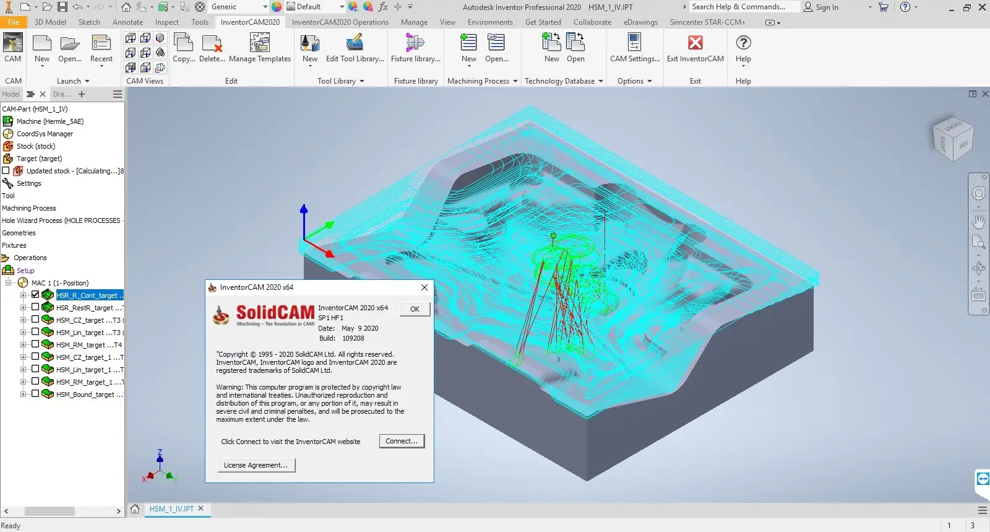The image size is (990, 532).
Task: Open Manage Templates
Action: tap(260, 48)
